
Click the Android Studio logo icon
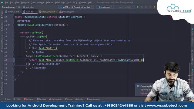pyautogui.click(x=2, y=2)
